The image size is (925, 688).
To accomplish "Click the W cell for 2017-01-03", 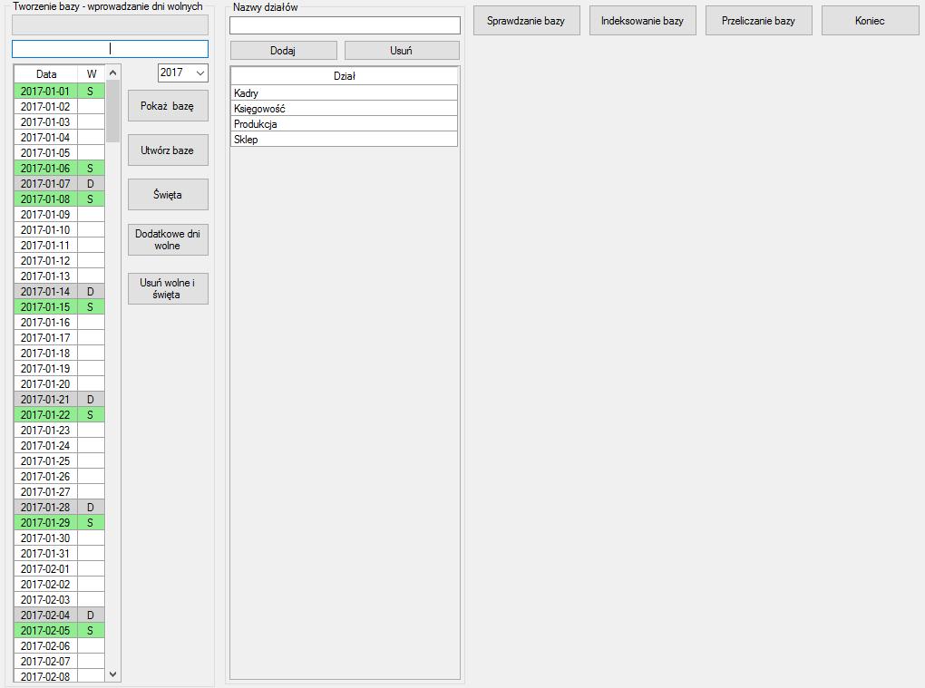I will [x=92, y=122].
